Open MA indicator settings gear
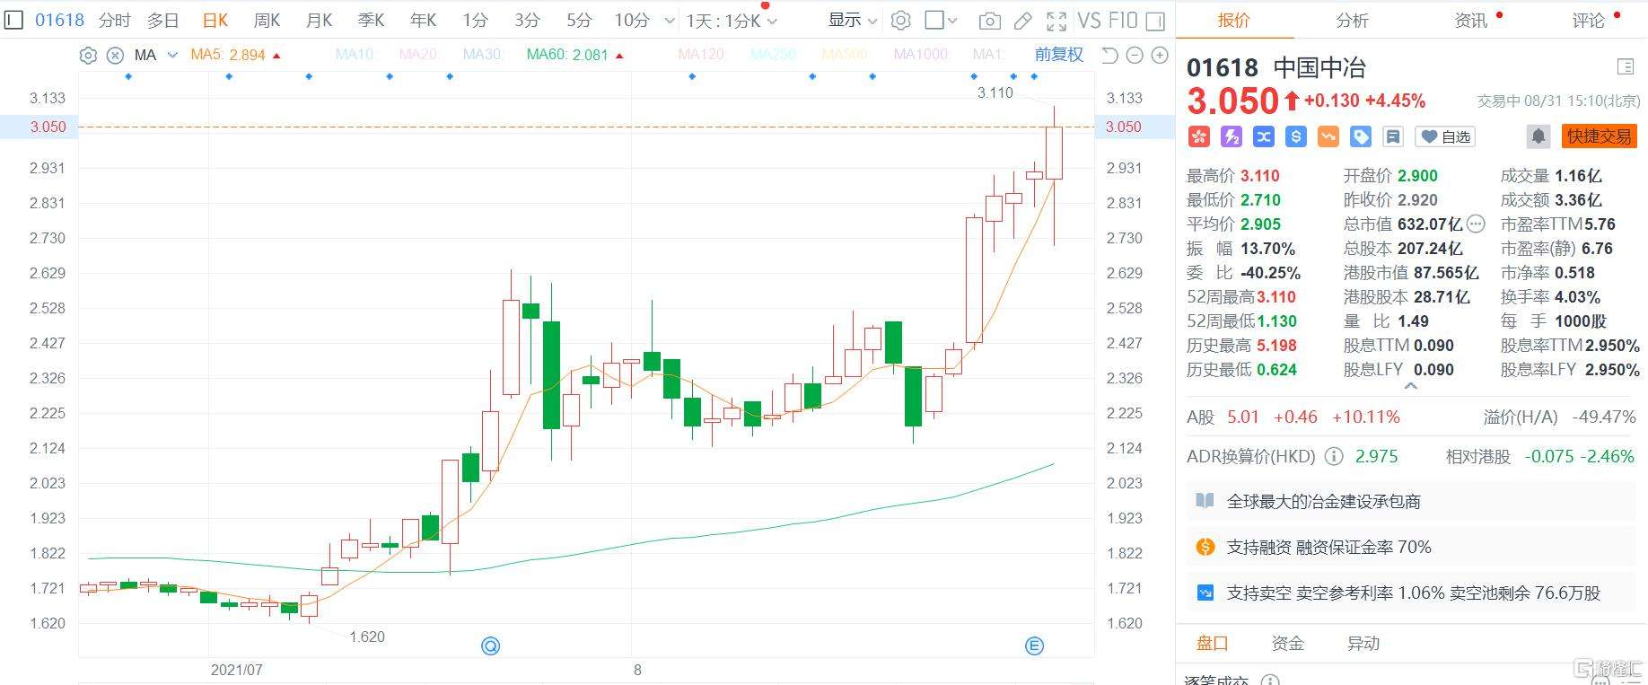Screen dimensions: 1648x685 (88, 55)
